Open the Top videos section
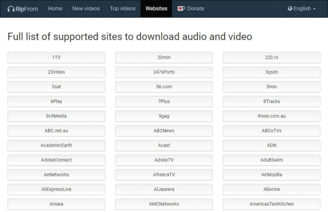The image size is (328, 212). point(123,9)
